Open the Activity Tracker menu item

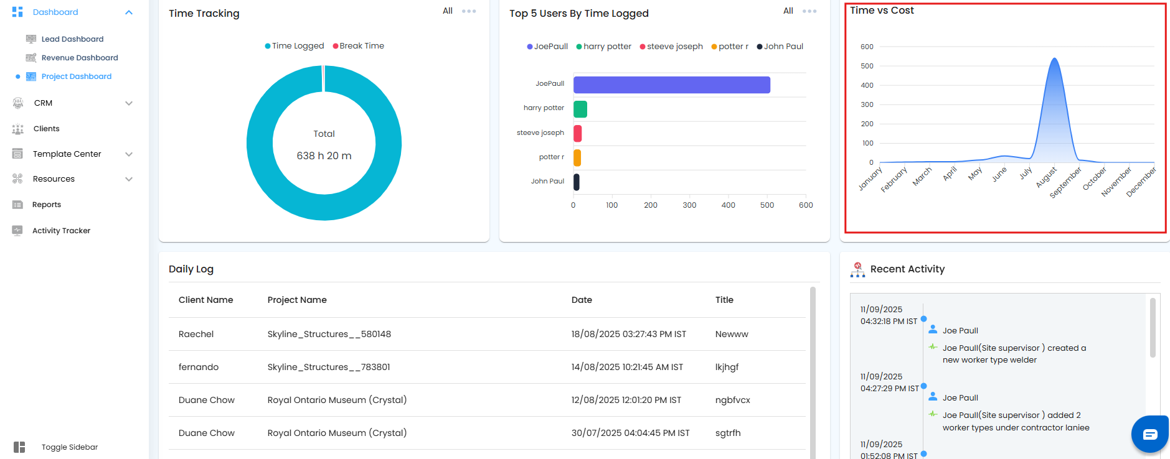pyautogui.click(x=62, y=231)
